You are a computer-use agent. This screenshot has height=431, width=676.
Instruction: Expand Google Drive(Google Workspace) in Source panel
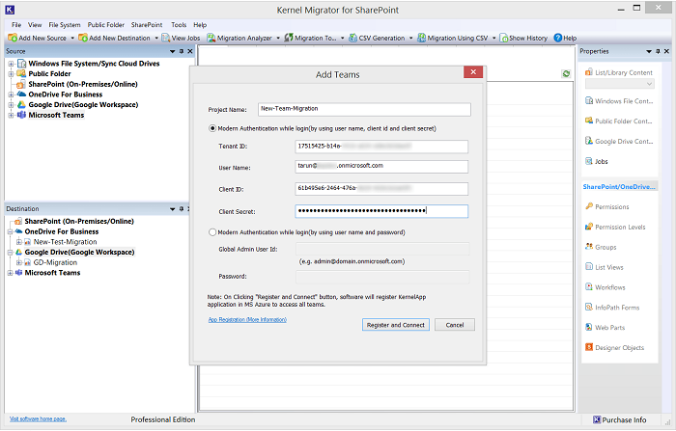(11, 105)
